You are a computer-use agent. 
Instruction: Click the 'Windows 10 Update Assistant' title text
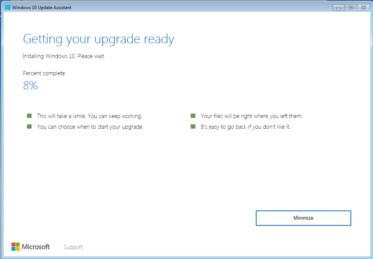[42, 8]
